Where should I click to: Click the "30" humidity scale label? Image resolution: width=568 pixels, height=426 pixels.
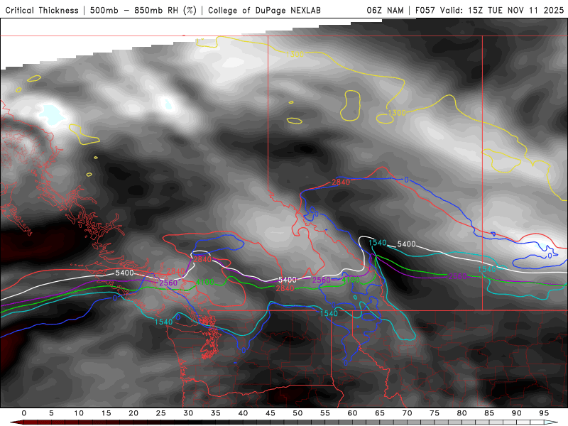point(188,413)
